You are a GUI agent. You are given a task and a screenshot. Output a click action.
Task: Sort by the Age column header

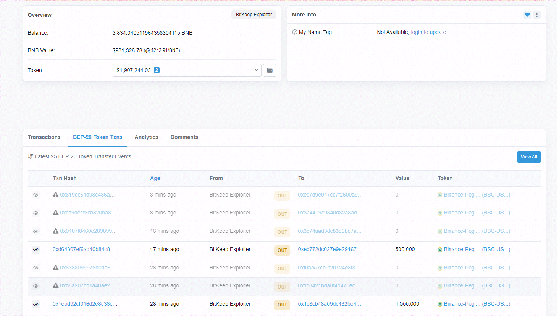pyautogui.click(x=155, y=178)
